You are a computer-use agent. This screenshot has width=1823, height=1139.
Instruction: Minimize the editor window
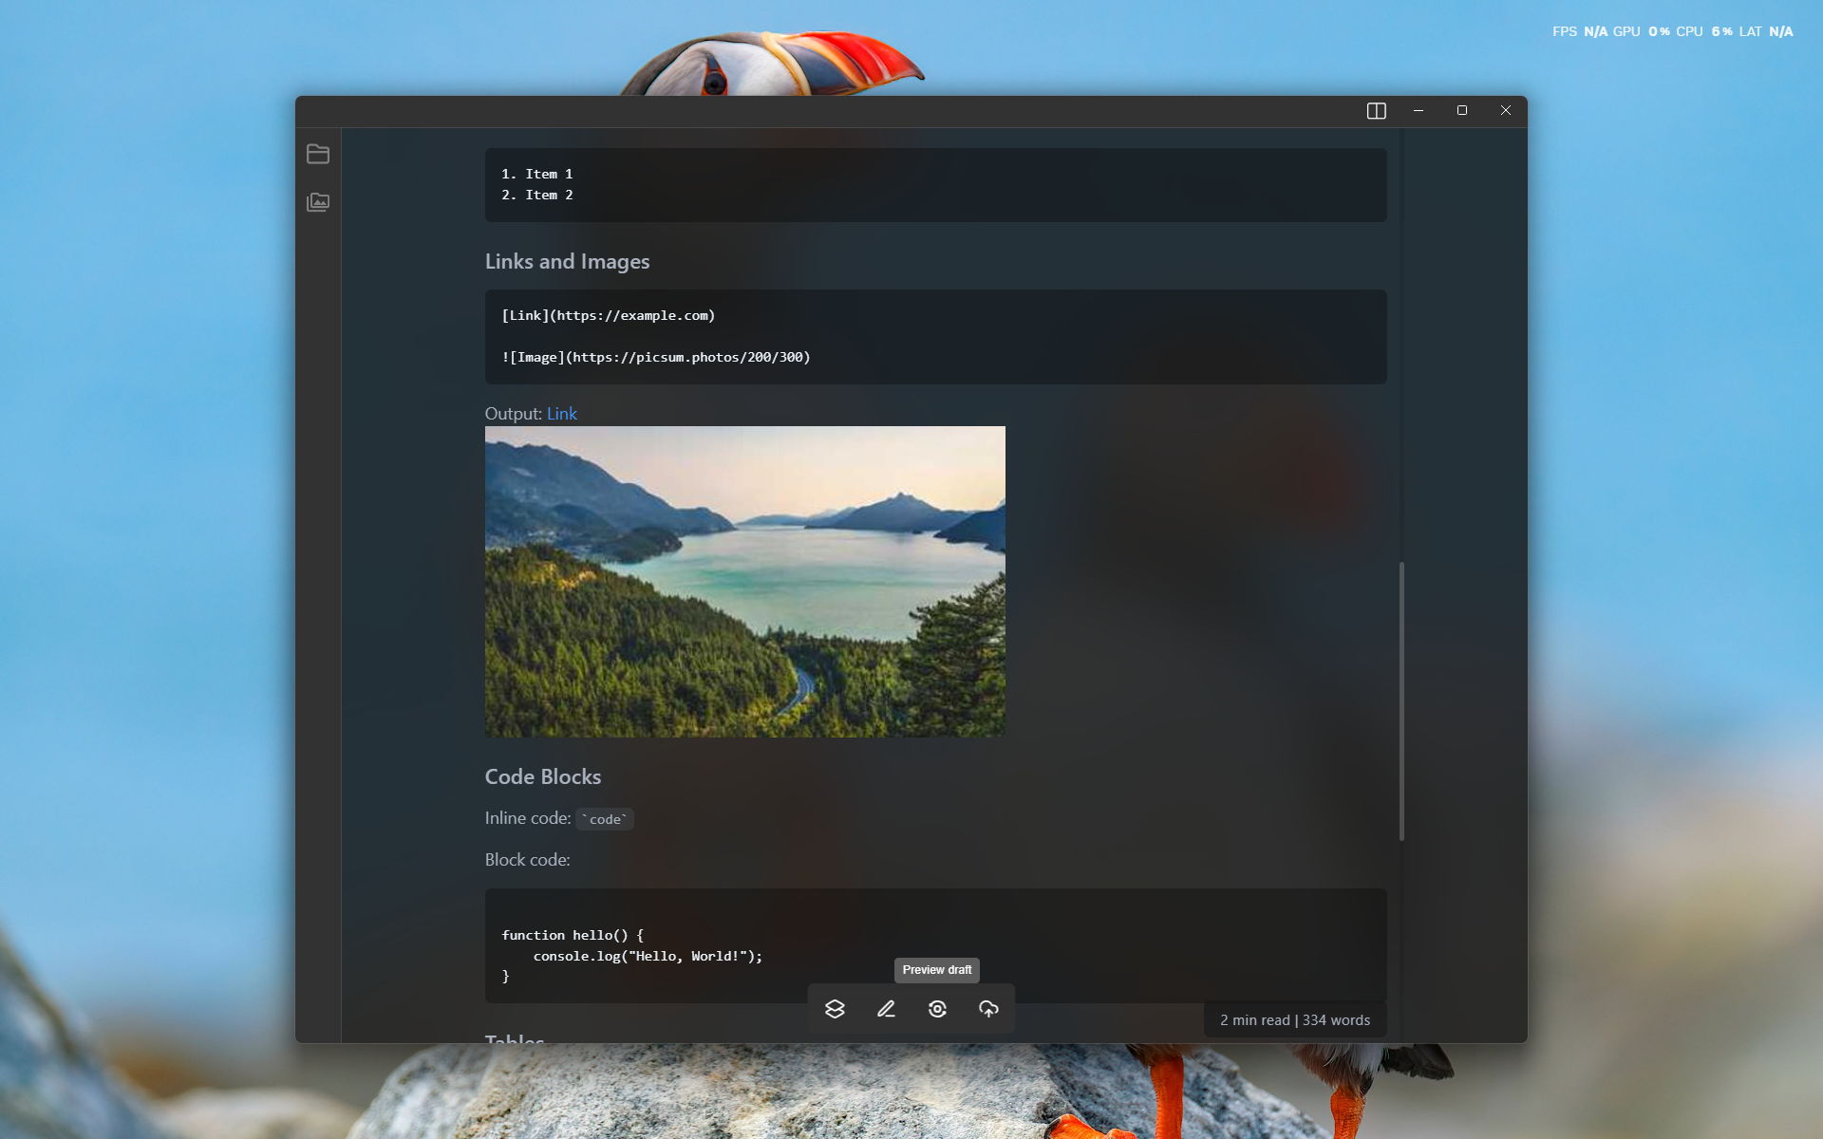pos(1419,111)
